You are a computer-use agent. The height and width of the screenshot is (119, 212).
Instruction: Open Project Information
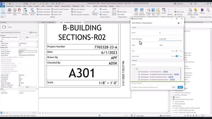coord(25,12)
